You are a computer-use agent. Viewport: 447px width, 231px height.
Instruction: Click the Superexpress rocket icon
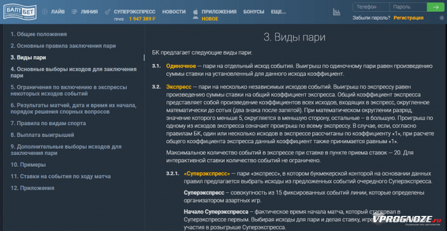107,12
